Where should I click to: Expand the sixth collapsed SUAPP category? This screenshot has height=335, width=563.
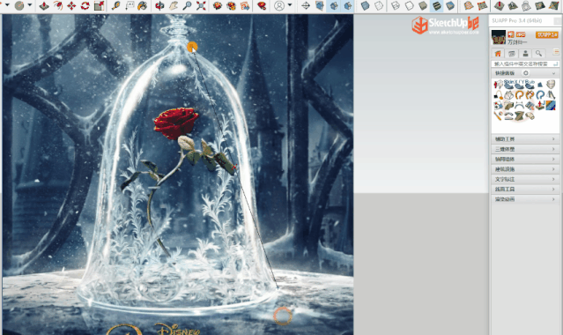pos(525,189)
